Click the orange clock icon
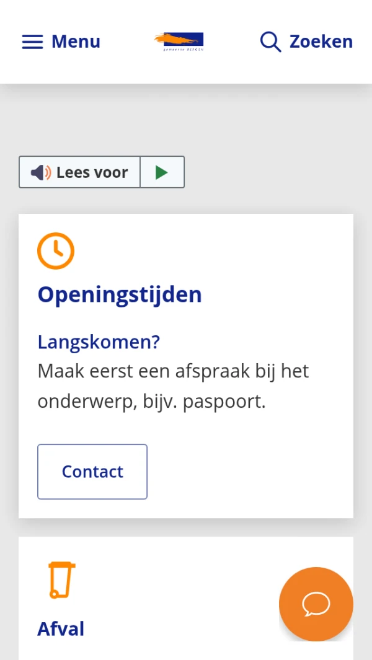The height and width of the screenshot is (660, 372). [x=56, y=251]
